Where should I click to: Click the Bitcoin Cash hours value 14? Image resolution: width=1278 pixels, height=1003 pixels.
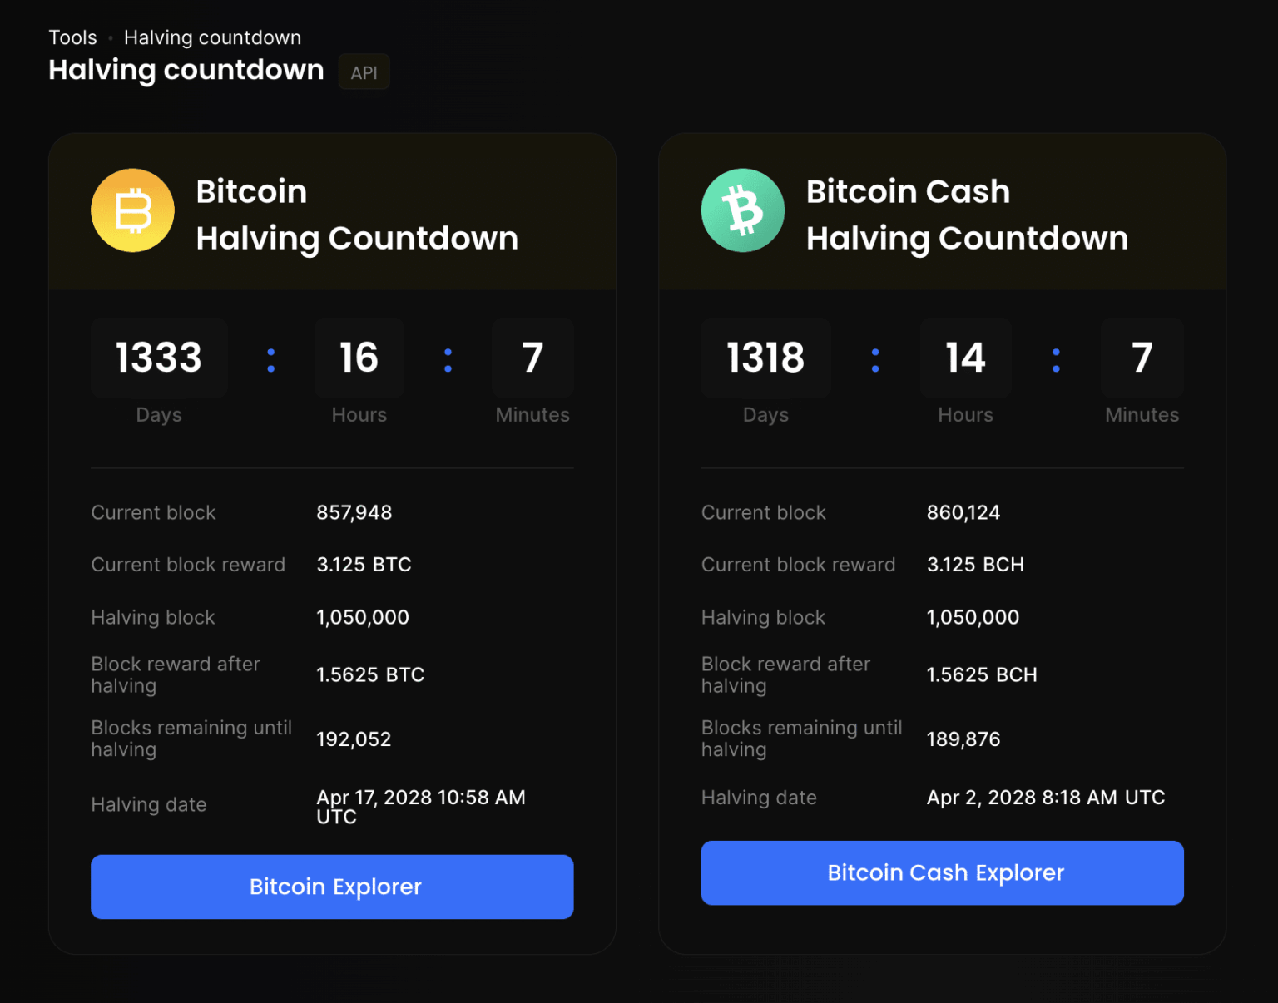click(x=965, y=358)
